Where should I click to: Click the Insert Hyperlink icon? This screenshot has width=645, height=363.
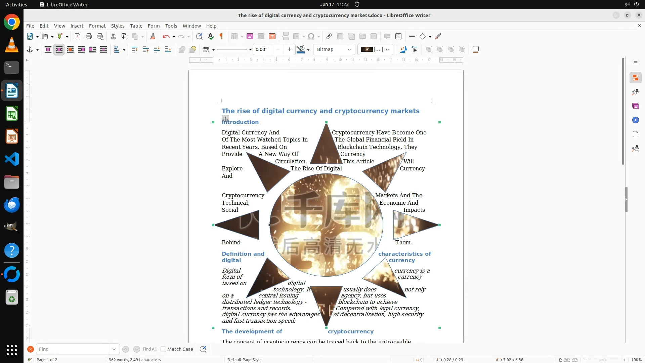pyautogui.click(x=329, y=36)
